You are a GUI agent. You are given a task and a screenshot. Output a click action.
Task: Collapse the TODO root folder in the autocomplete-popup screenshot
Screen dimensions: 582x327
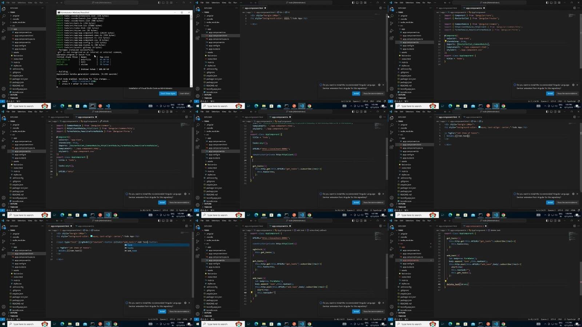(13, 230)
